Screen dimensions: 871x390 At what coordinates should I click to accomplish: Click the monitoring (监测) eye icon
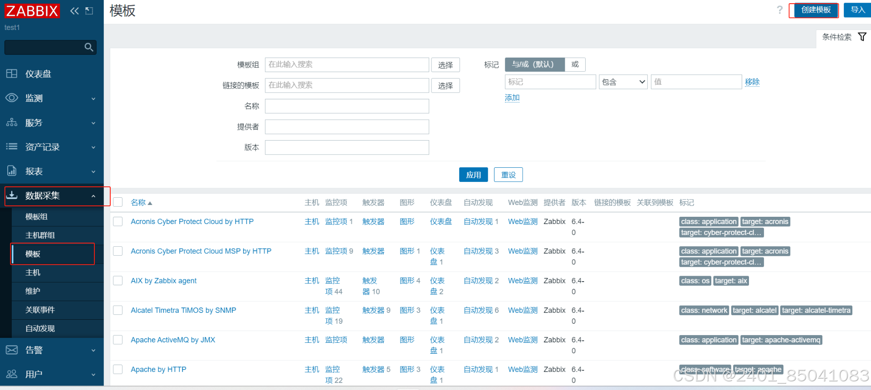coord(12,98)
